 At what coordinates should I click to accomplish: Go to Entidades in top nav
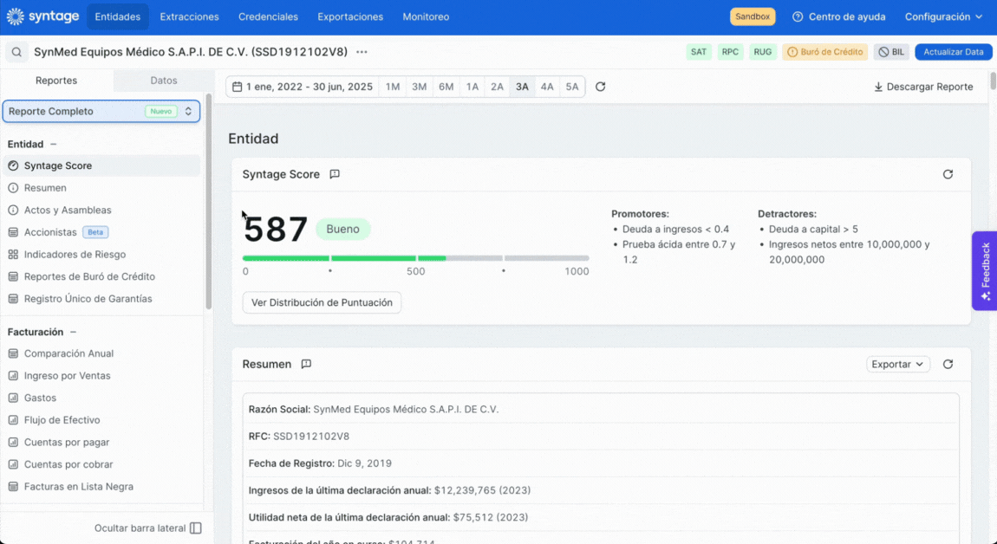[118, 16]
